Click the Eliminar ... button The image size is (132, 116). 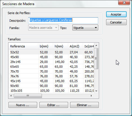84,105
